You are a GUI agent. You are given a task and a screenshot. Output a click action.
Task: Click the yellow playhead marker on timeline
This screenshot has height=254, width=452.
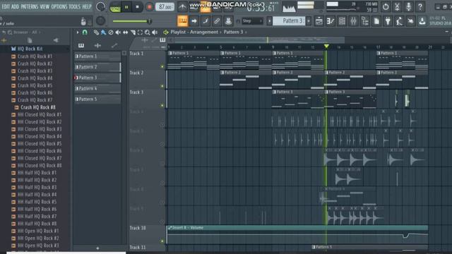(x=326, y=46)
